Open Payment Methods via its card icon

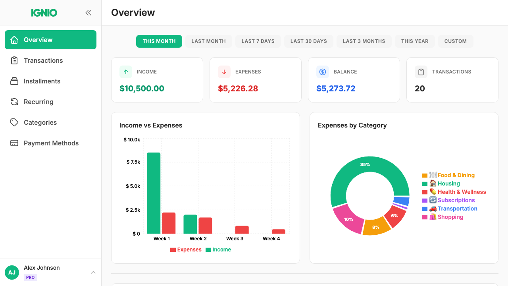coord(14,143)
